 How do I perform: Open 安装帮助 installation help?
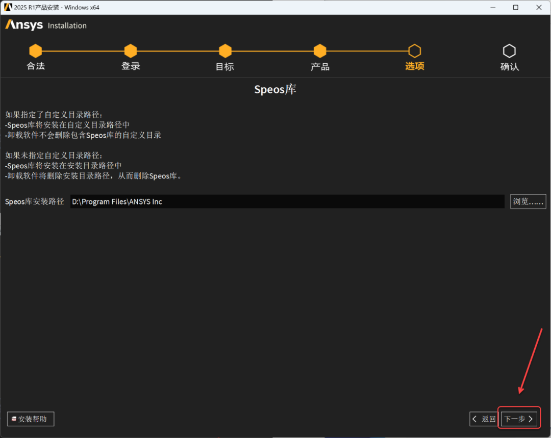[31, 419]
